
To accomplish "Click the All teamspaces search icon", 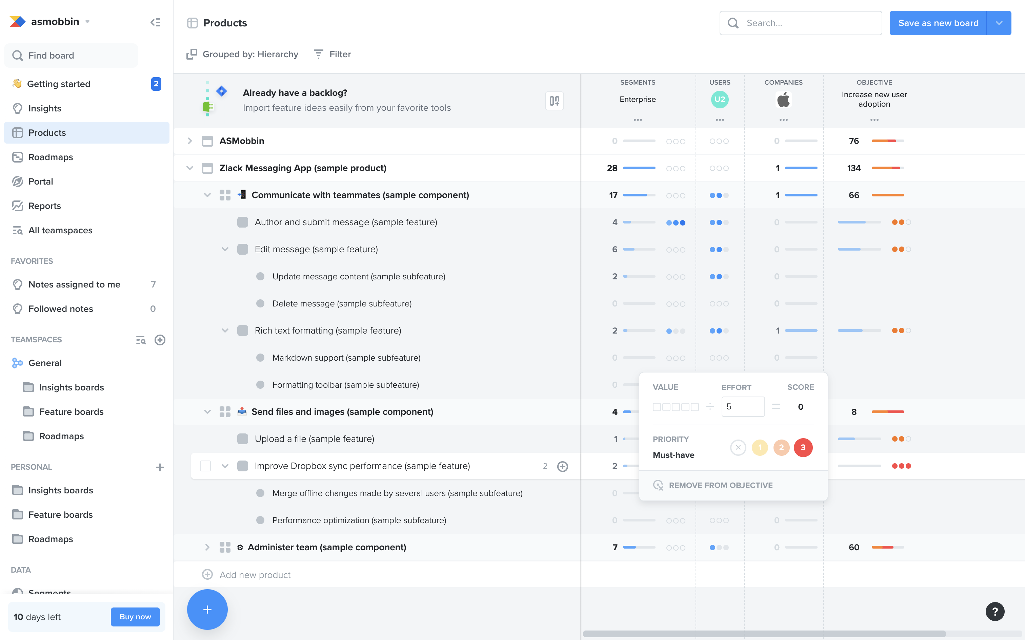I will point(17,230).
